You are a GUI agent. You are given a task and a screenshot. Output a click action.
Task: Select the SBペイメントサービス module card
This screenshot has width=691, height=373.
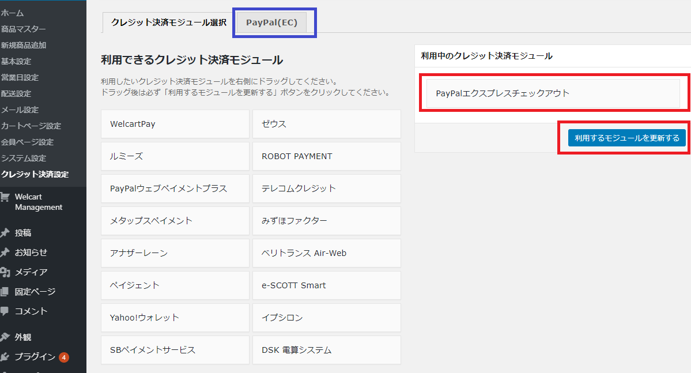point(175,350)
